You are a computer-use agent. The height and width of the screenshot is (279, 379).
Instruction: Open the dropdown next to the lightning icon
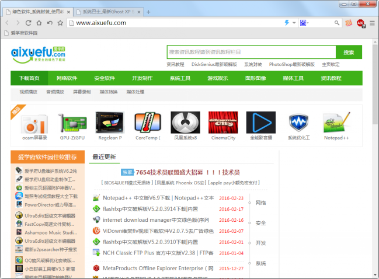pos(294,23)
